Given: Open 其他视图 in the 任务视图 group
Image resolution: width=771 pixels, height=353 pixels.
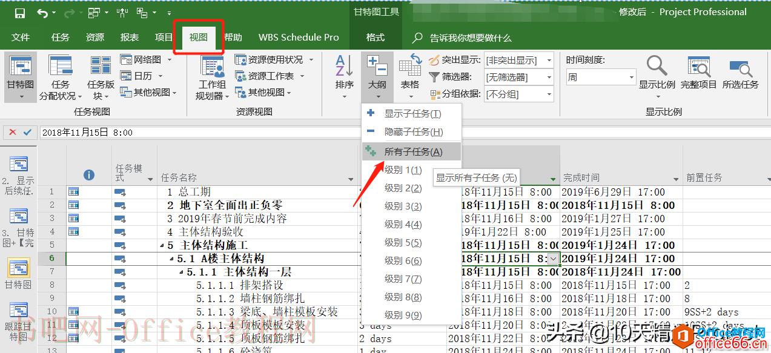Looking at the screenshot, I should point(148,93).
